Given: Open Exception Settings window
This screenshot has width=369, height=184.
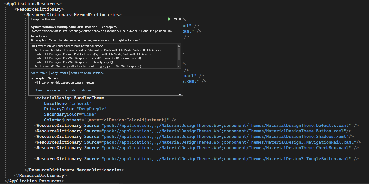Looking at the screenshot, I should tap(51, 90).
